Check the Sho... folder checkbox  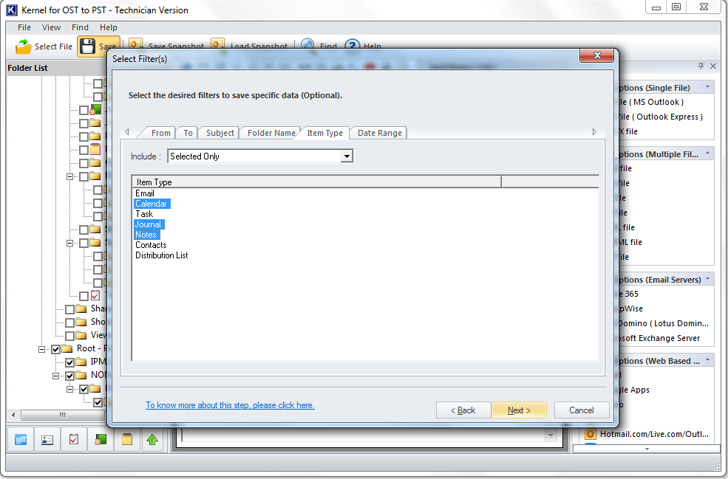coord(69,323)
